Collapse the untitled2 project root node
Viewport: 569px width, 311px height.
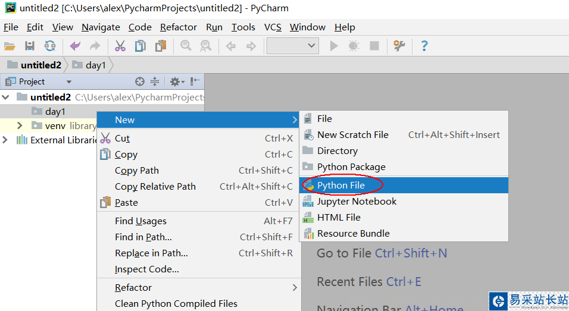coord(6,97)
